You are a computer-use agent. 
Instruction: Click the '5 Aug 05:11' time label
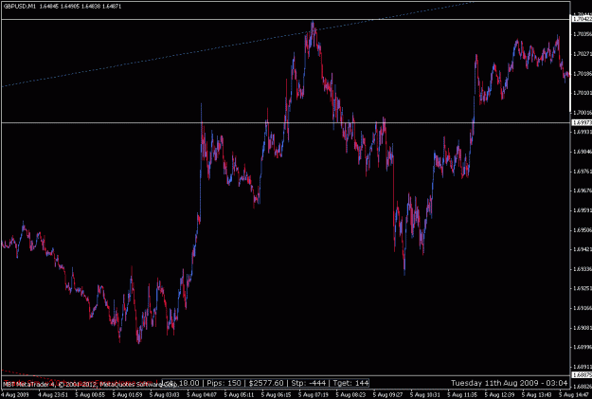pyautogui.click(x=239, y=395)
